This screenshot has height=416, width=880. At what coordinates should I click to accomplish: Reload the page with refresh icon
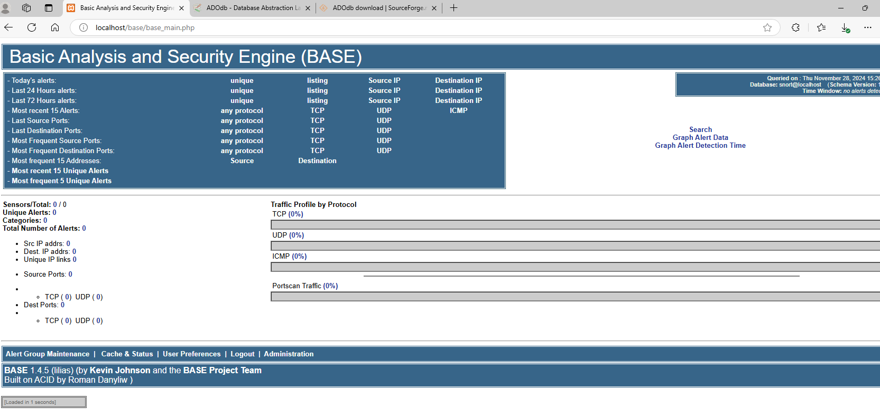coord(32,27)
